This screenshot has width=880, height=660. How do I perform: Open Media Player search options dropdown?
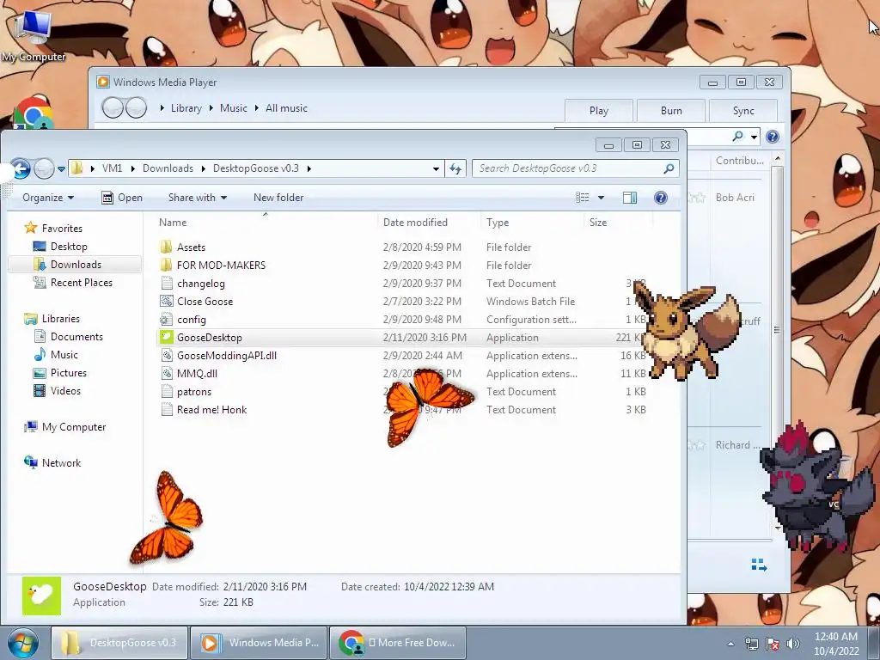[x=754, y=137]
